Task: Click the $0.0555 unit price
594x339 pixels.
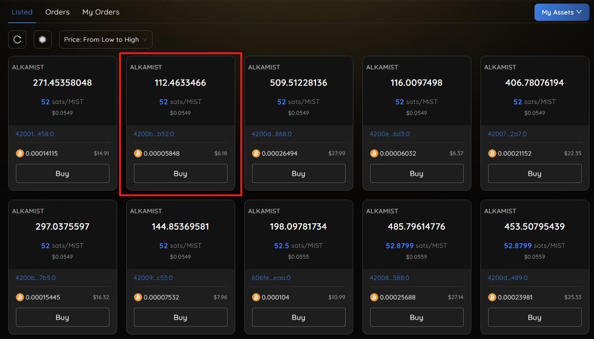Action: 299,256
